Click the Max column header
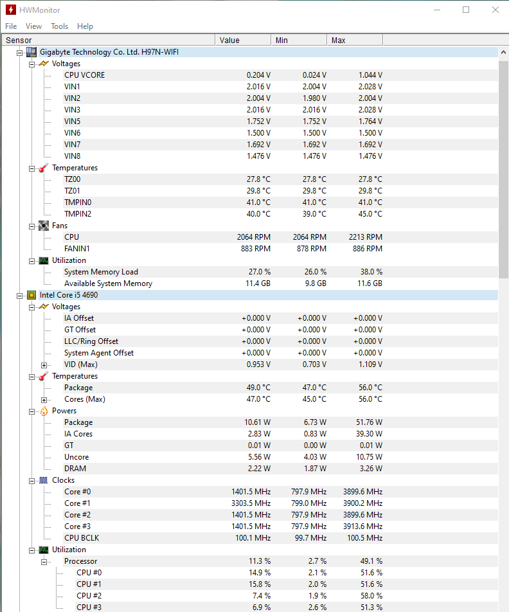This screenshot has height=612, width=509. pos(355,40)
